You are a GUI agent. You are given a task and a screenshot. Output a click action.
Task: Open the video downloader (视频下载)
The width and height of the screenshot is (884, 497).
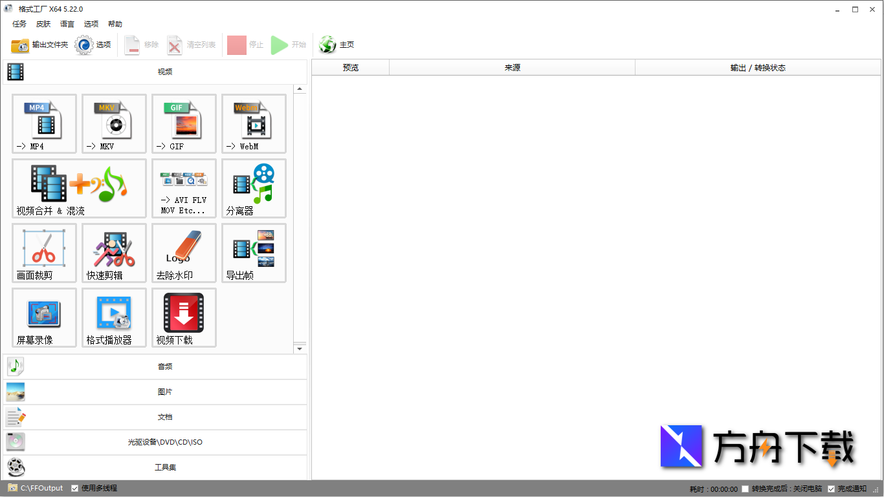point(184,317)
